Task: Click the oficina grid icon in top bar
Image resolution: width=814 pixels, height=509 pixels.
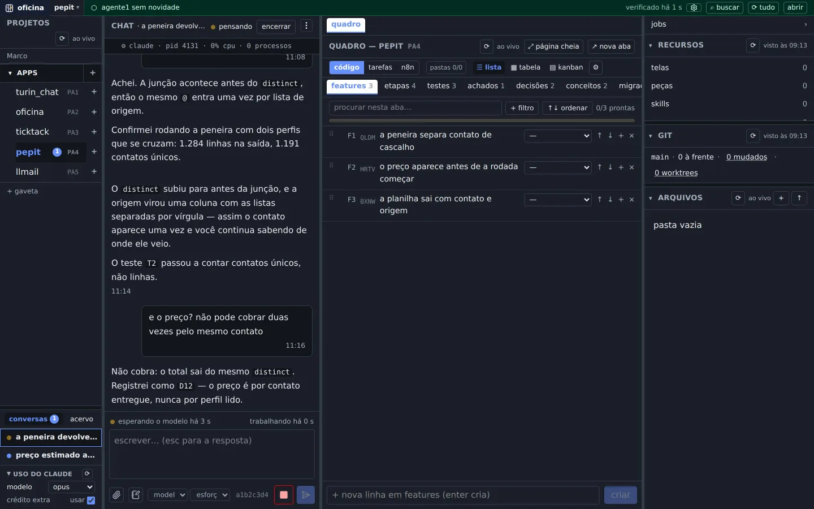Action: [9, 8]
